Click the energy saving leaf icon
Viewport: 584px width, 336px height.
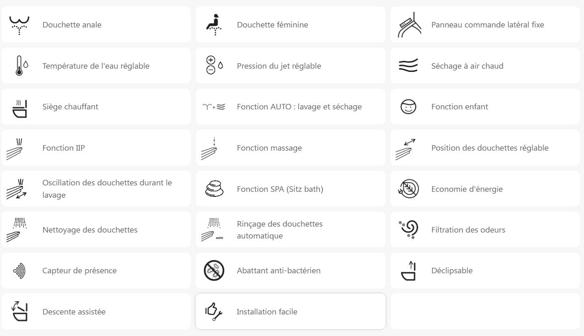coord(408,189)
